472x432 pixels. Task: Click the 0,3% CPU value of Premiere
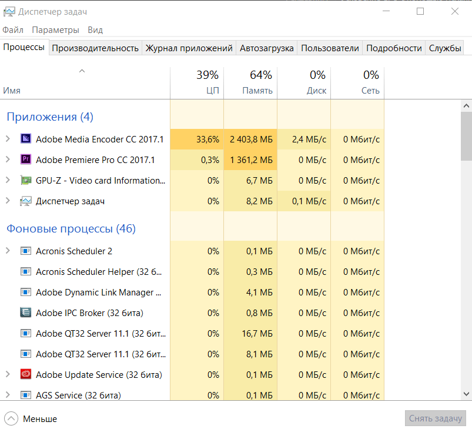[x=210, y=159]
